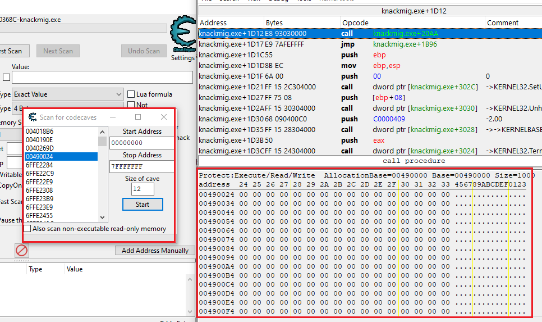542x322 pixels.
Task: Click the Value column header in address list
Action: pyautogui.click(x=129, y=269)
